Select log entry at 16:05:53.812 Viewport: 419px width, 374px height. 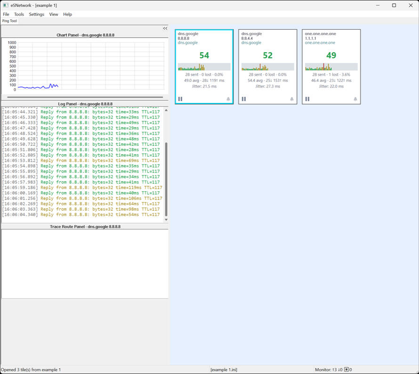point(81,160)
